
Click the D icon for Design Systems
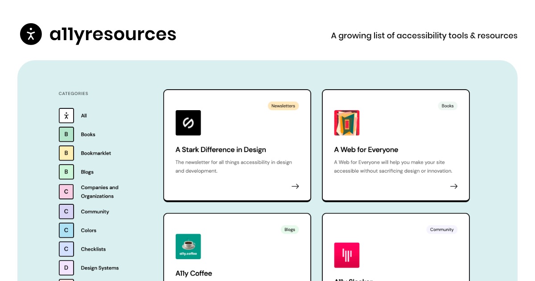tap(66, 268)
